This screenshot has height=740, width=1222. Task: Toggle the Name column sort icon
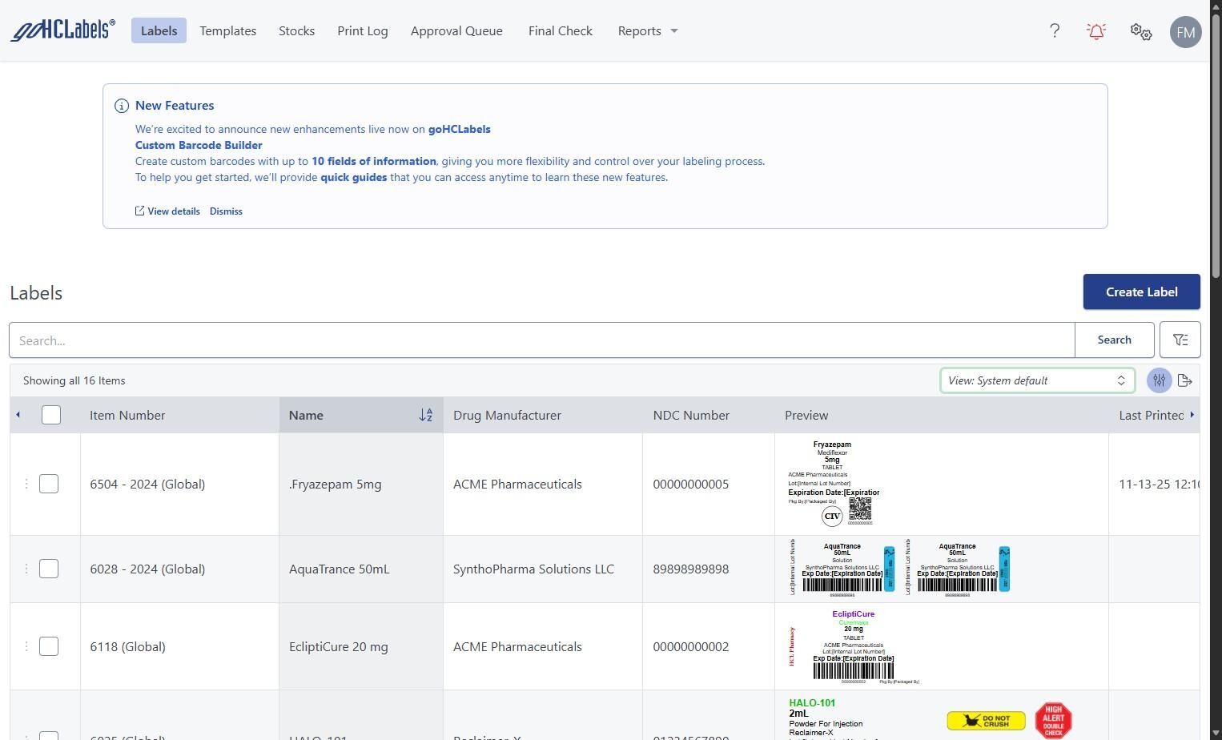(426, 415)
